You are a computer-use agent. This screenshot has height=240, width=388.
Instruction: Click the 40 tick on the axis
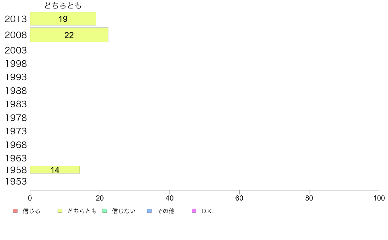(x=170, y=198)
